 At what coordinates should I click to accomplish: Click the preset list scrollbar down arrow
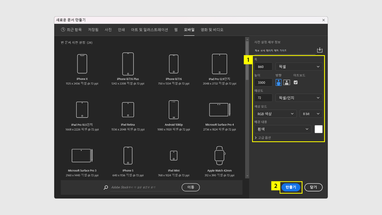pos(247,176)
